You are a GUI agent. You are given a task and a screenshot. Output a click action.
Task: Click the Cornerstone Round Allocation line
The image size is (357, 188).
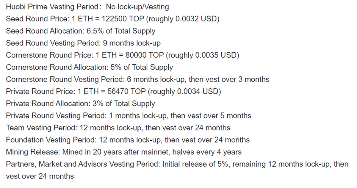tap(89, 67)
